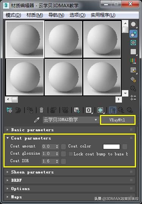The image size is (142, 204).
Task: Click map button next to Coat IOR
Action: point(63,161)
